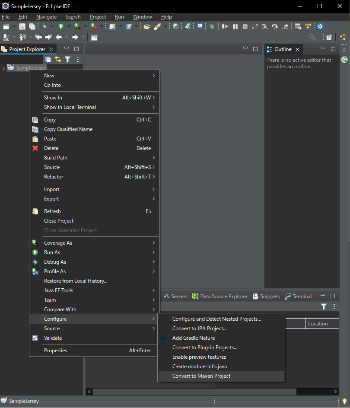Image resolution: width=350 pixels, height=408 pixels.
Task: Open the search icon near the toolbar's right edge
Action: [312, 38]
